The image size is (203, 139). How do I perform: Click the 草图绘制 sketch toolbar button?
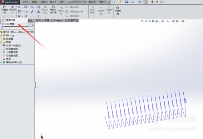click(x=5, y=10)
